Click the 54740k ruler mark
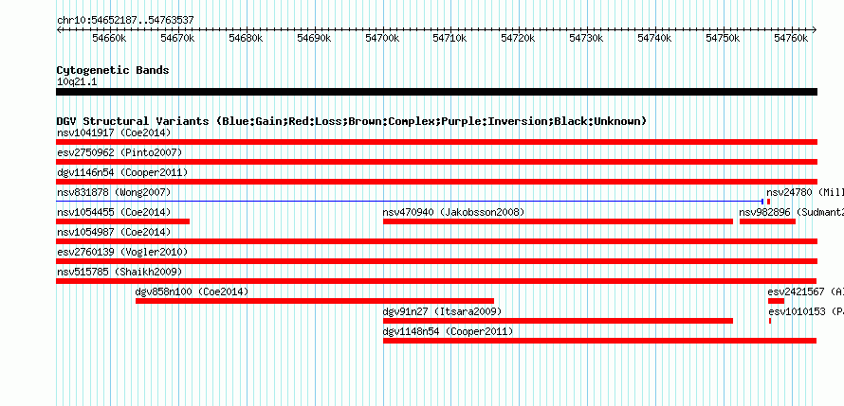Viewport: 844px width, 406px height. [x=654, y=38]
